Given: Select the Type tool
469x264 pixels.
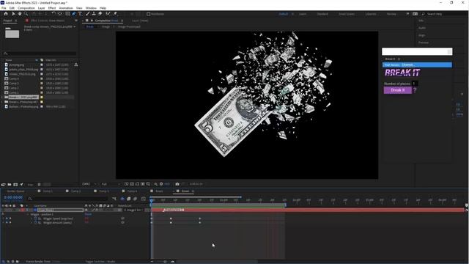Looking at the screenshot, I should point(80,14).
